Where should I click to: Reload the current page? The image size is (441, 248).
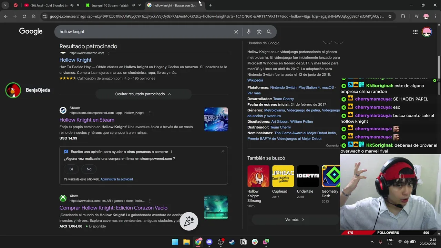point(24,16)
